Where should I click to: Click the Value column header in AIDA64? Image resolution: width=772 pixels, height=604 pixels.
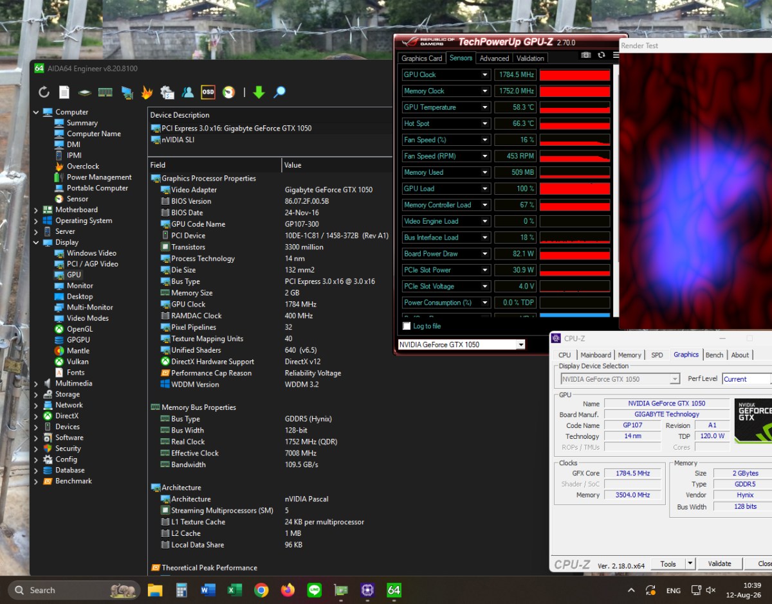tap(337, 165)
